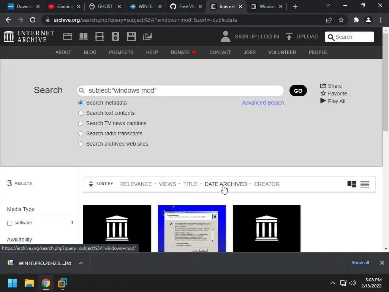Viewport: 389px width, 292px height.
Task: Open the Web (Wayback) media icon
Action: coord(68,36)
